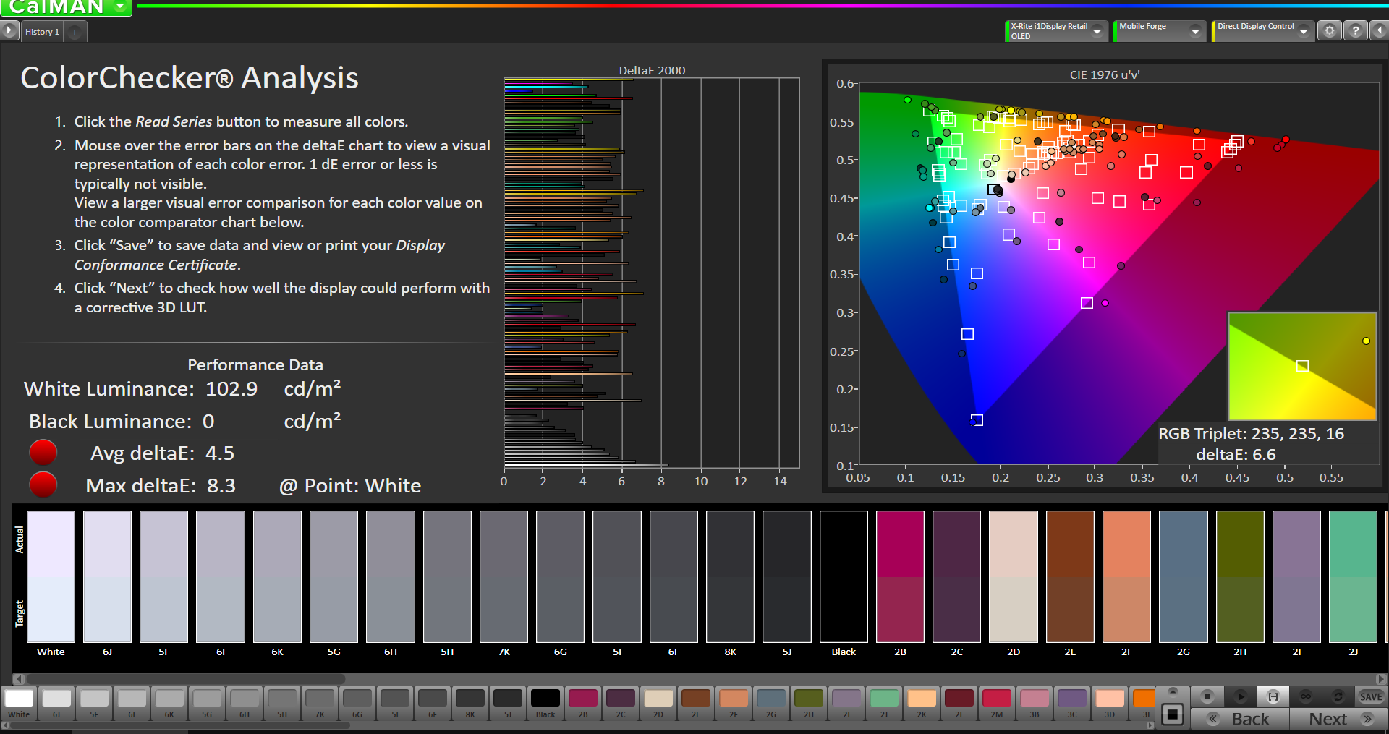Select White patch in bottom strip
The height and width of the screenshot is (734, 1389).
(19, 704)
